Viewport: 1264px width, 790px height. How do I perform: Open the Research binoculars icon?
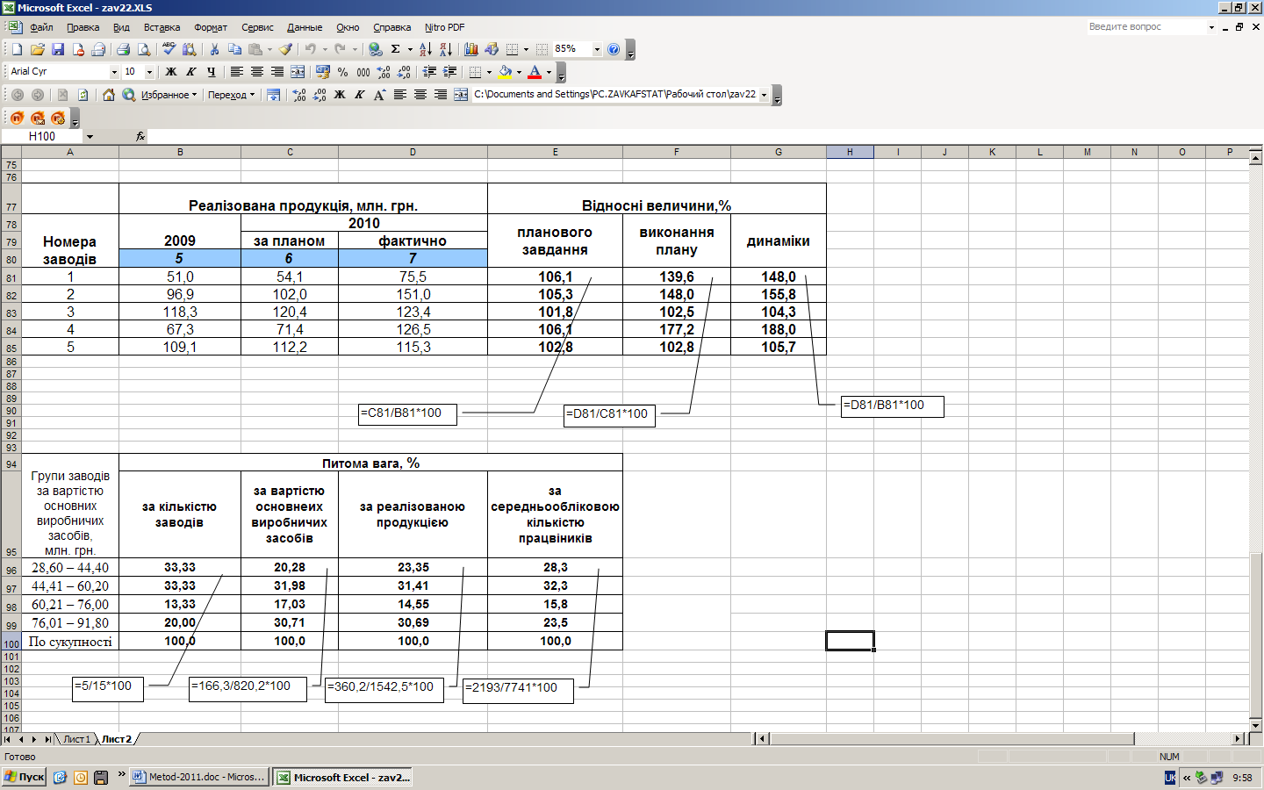(x=189, y=49)
